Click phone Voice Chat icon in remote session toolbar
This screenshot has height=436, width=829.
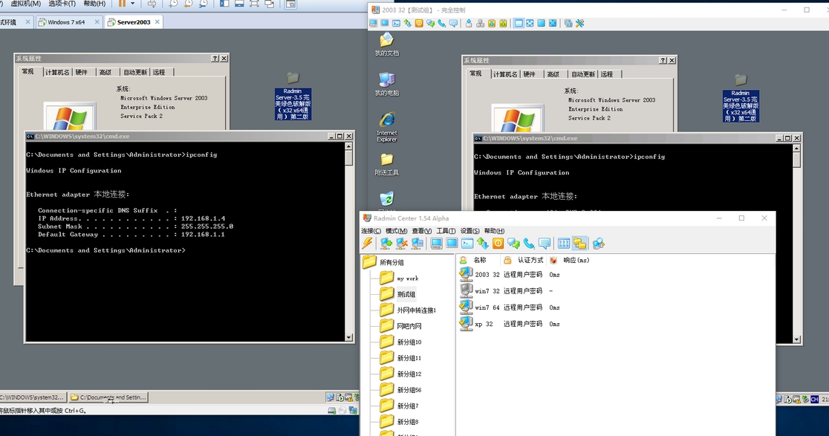[441, 23]
